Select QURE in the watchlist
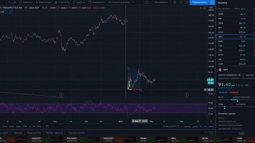This screenshot has width=255, height=143. click(235, 14)
